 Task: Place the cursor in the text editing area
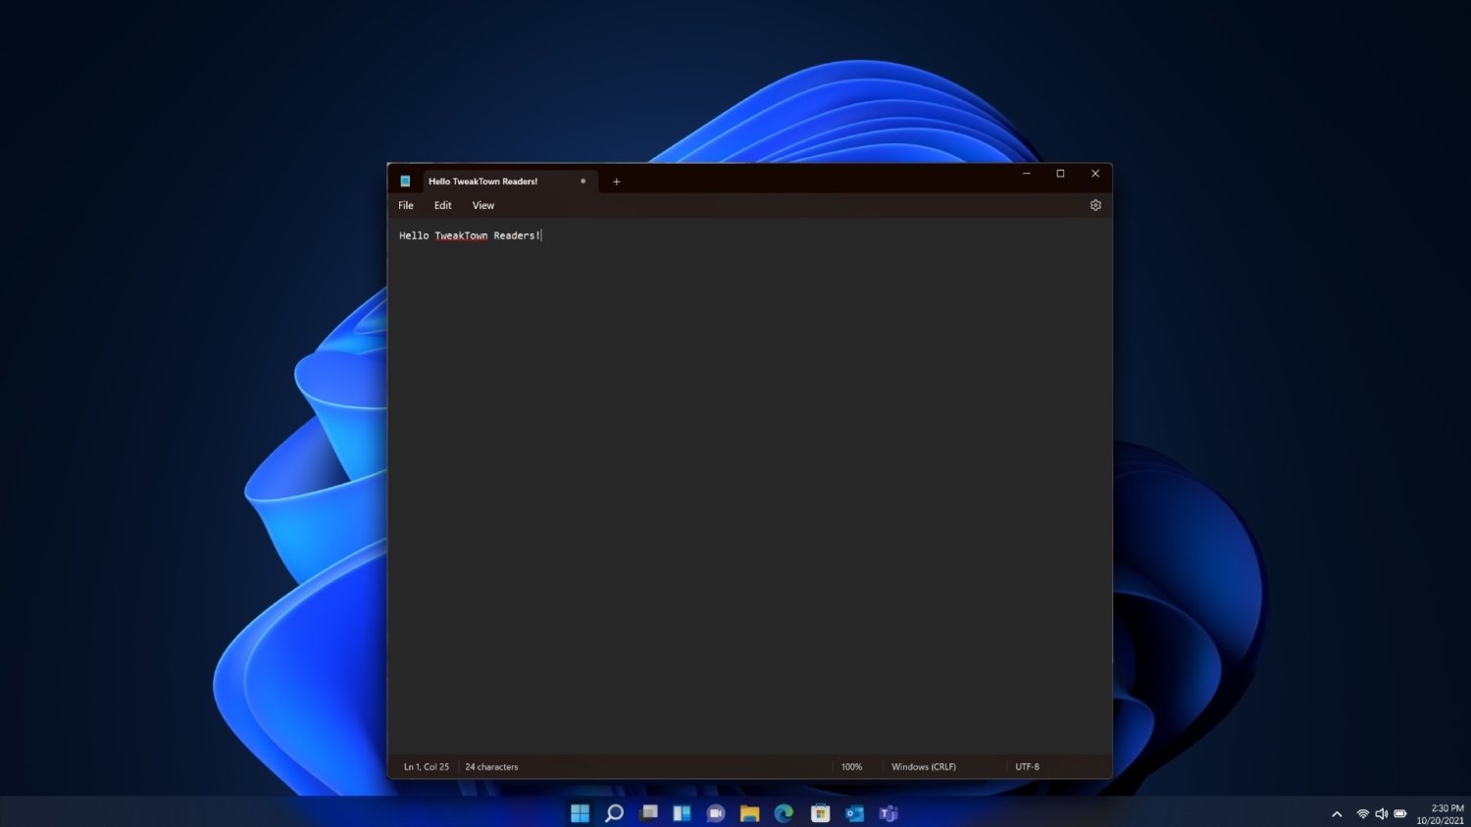(x=686, y=392)
